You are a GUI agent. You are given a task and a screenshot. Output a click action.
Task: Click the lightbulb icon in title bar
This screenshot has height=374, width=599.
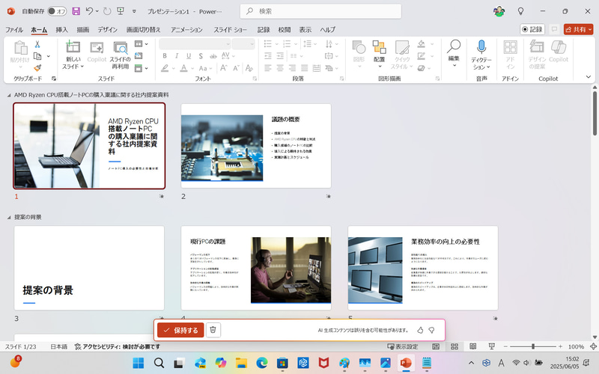[520, 11]
